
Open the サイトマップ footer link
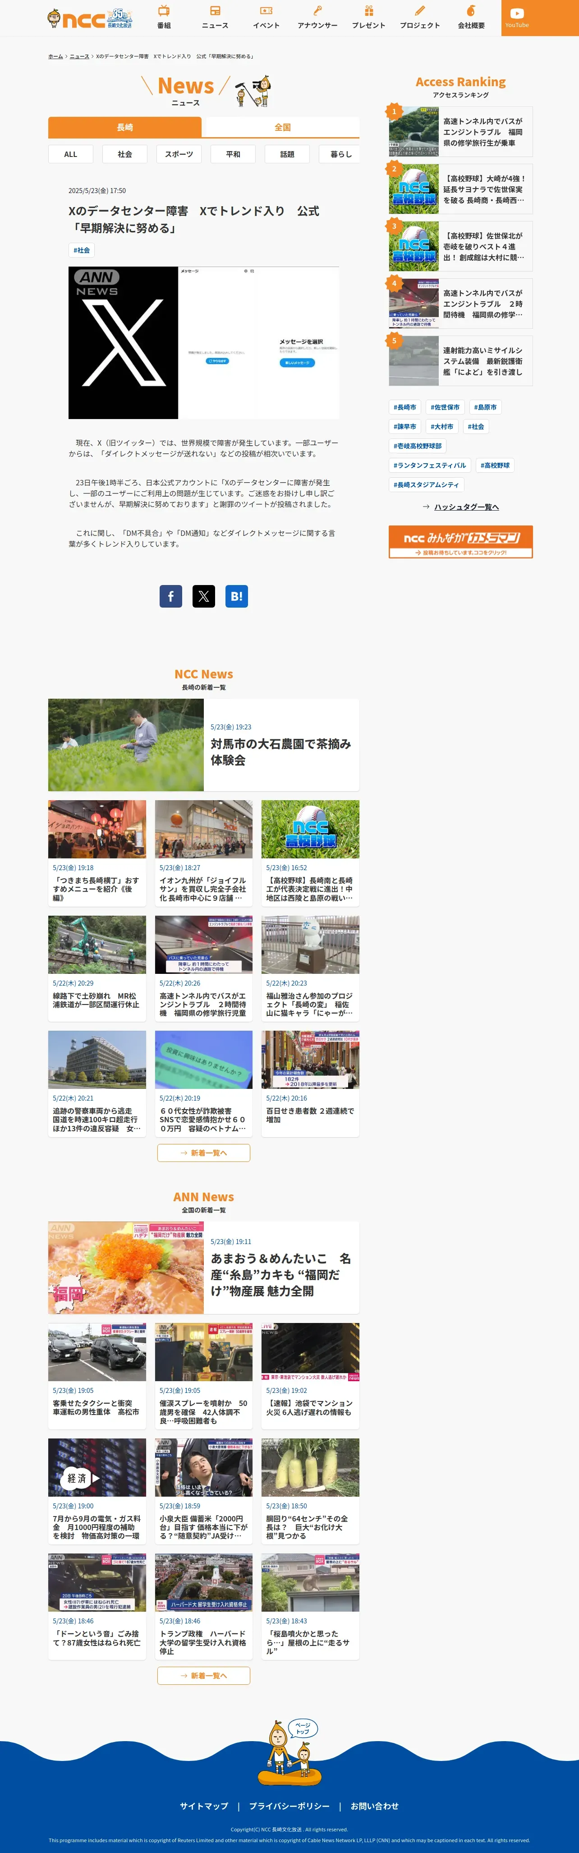click(x=203, y=1806)
